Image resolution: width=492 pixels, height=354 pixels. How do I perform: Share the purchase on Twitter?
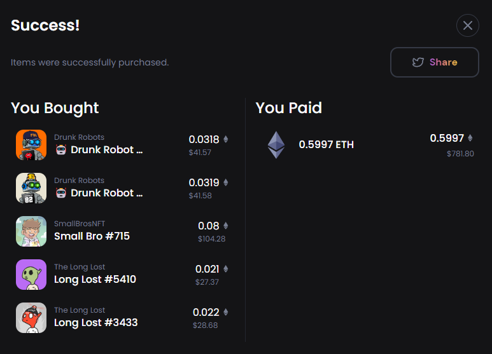coord(435,62)
